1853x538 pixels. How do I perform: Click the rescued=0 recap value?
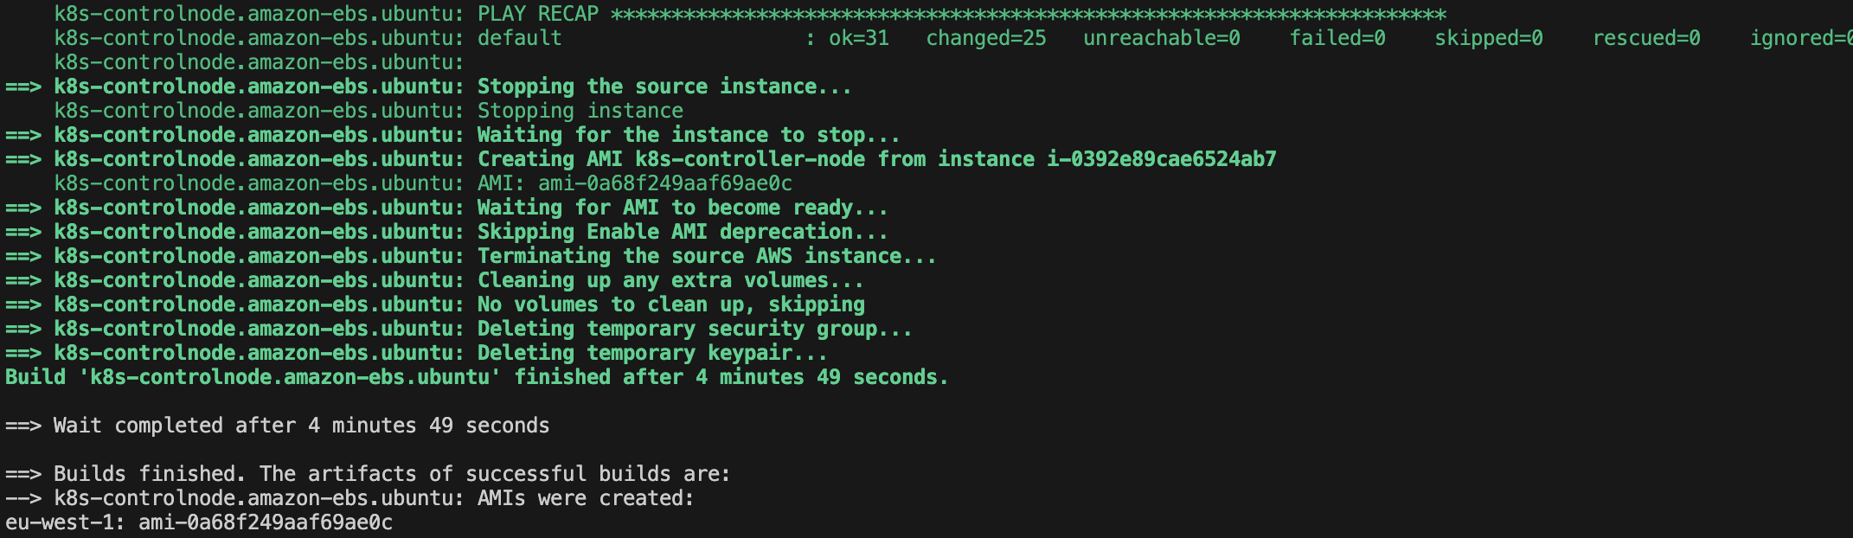[x=1645, y=38]
